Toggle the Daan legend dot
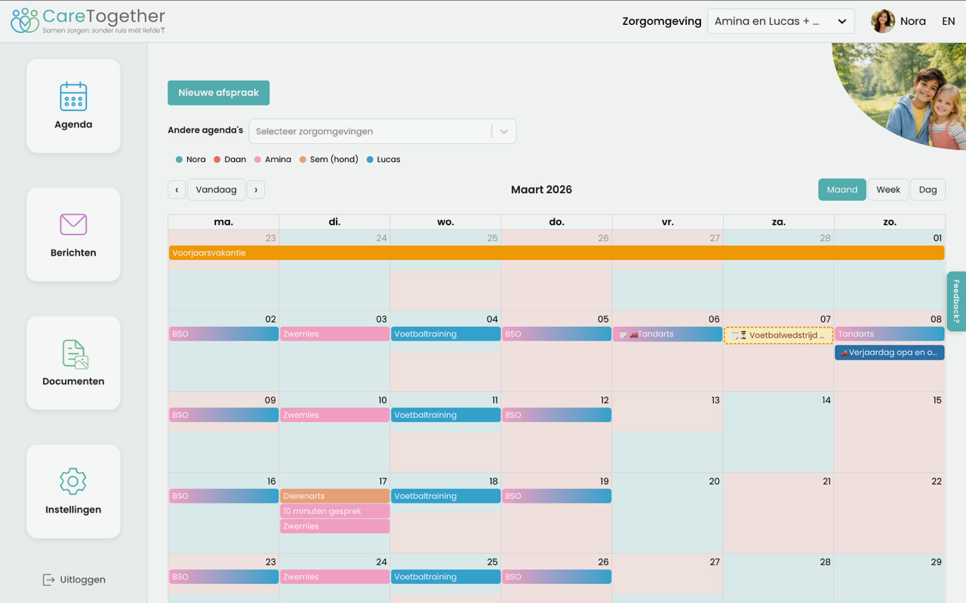 point(217,160)
